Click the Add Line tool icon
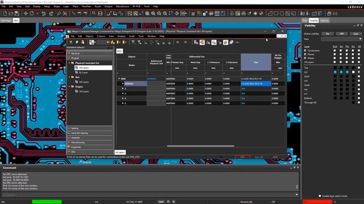This screenshot has width=364, height=204. coord(73,14)
